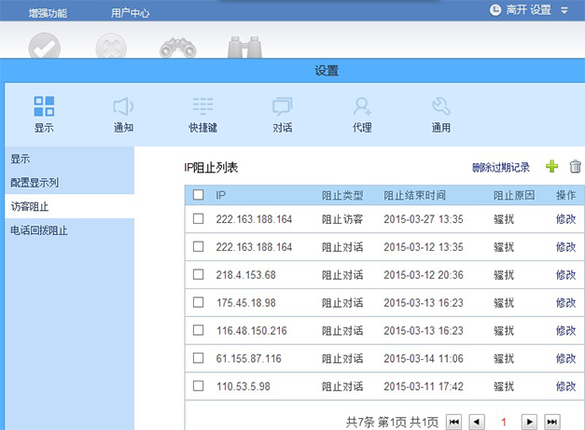Click the trash can delete icon
The height and width of the screenshot is (430, 585).
tap(575, 167)
